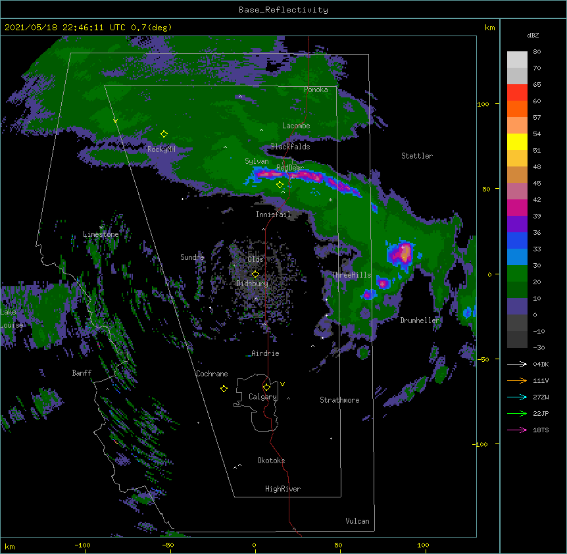The image size is (567, 554).
Task: Click the Base_Reflectivity title text
Action: click(x=283, y=10)
